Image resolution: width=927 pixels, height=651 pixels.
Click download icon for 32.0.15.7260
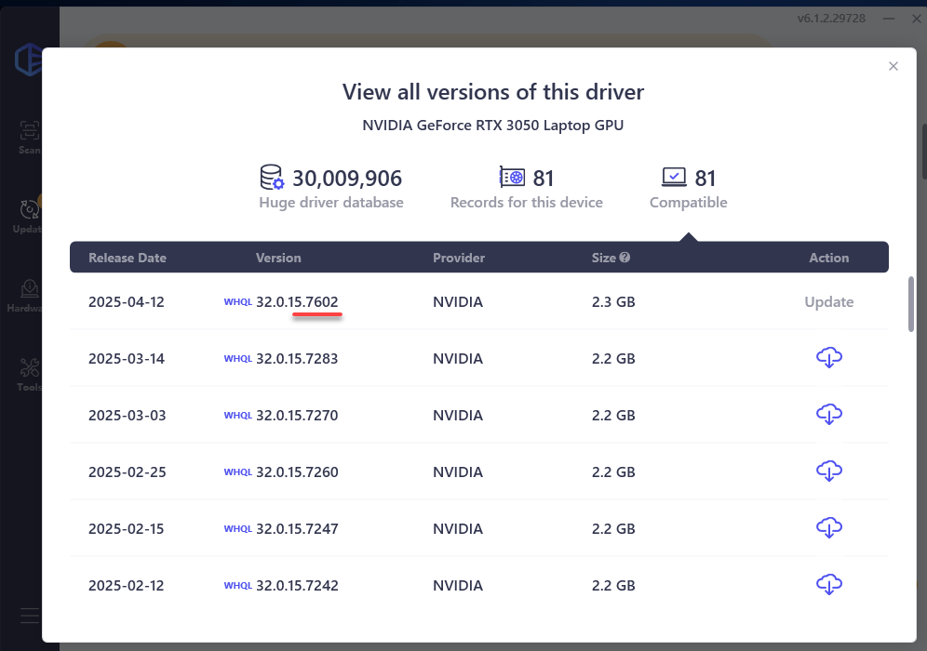click(x=828, y=472)
